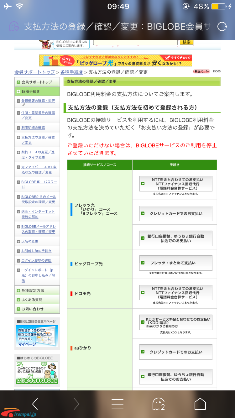Click auひかり 銀行口座振替 payment button
This screenshot has height=418, width=235.
[x=176, y=377]
